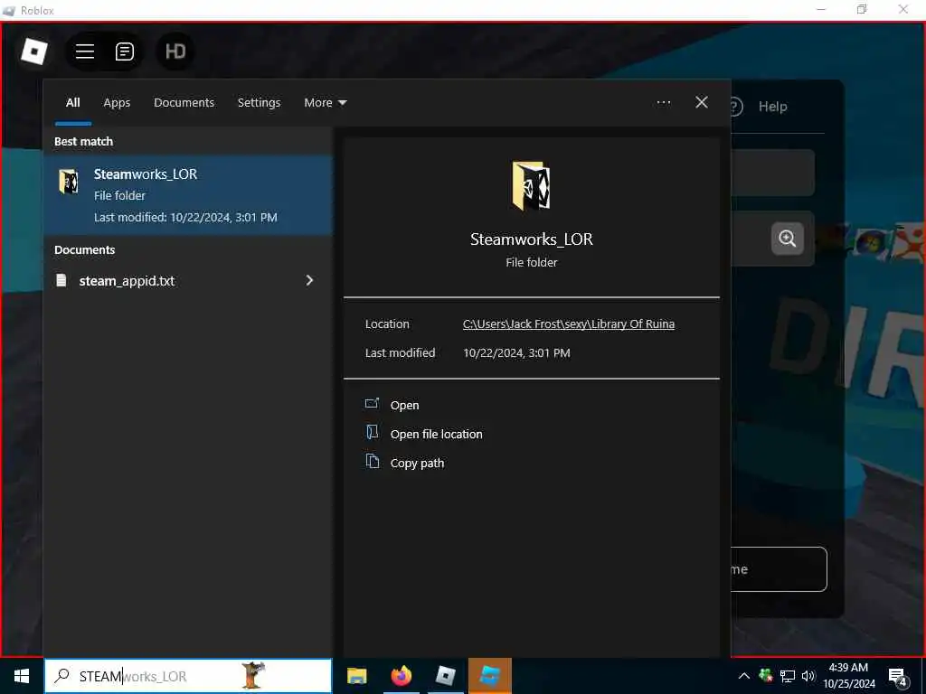Viewport: 926px width, 694px height.
Task: Open Firefox from the taskbar
Action: click(x=401, y=676)
